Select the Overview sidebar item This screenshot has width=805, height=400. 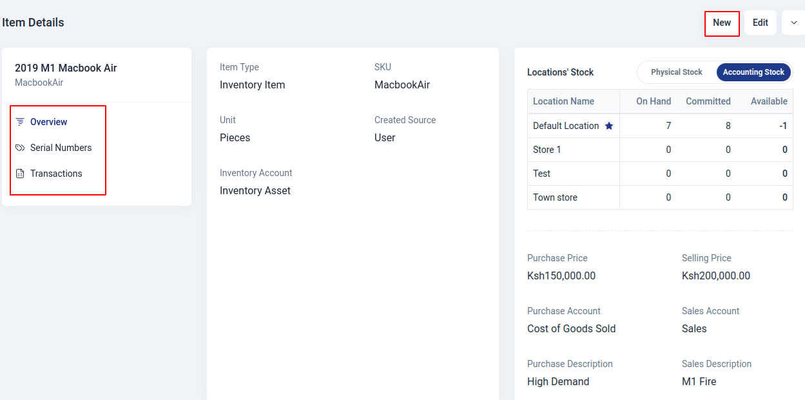(x=49, y=121)
